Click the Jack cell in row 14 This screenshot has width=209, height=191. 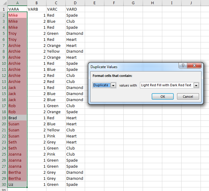pyautogui.click(x=17, y=87)
